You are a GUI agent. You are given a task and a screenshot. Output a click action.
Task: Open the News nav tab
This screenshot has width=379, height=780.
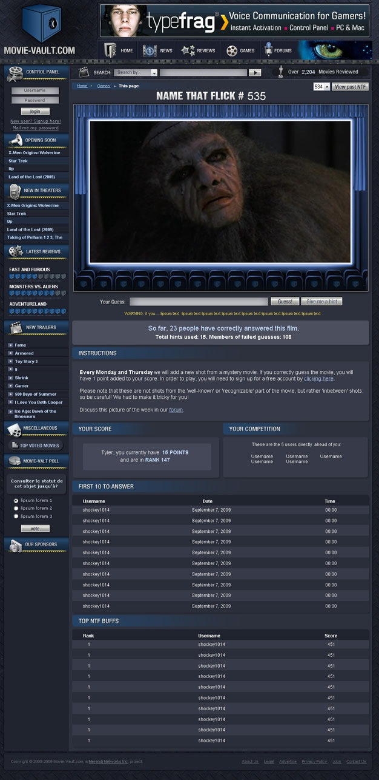(159, 50)
